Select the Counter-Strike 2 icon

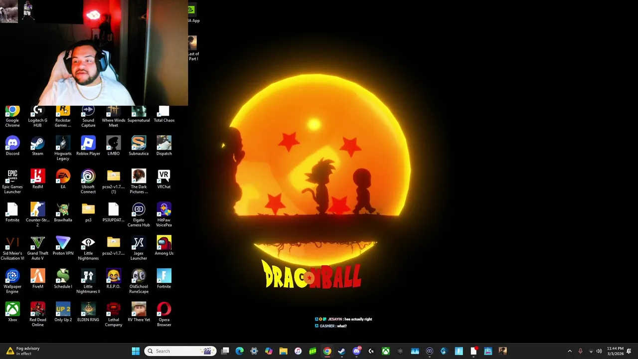point(37,215)
